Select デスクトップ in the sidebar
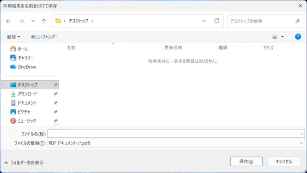 tap(30, 85)
